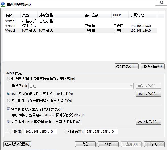Click subnet address 192.168.159.0 cell
Screen dimensions: 167x150
[x=141, y=31]
